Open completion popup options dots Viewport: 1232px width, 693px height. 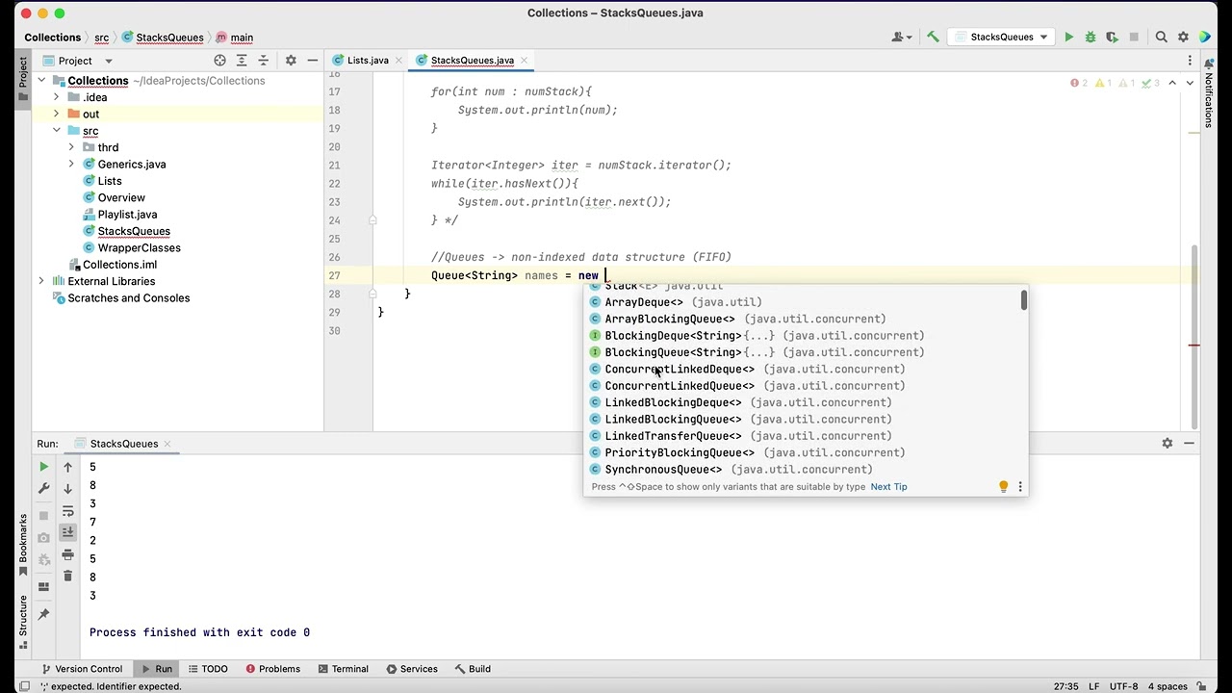click(1020, 487)
